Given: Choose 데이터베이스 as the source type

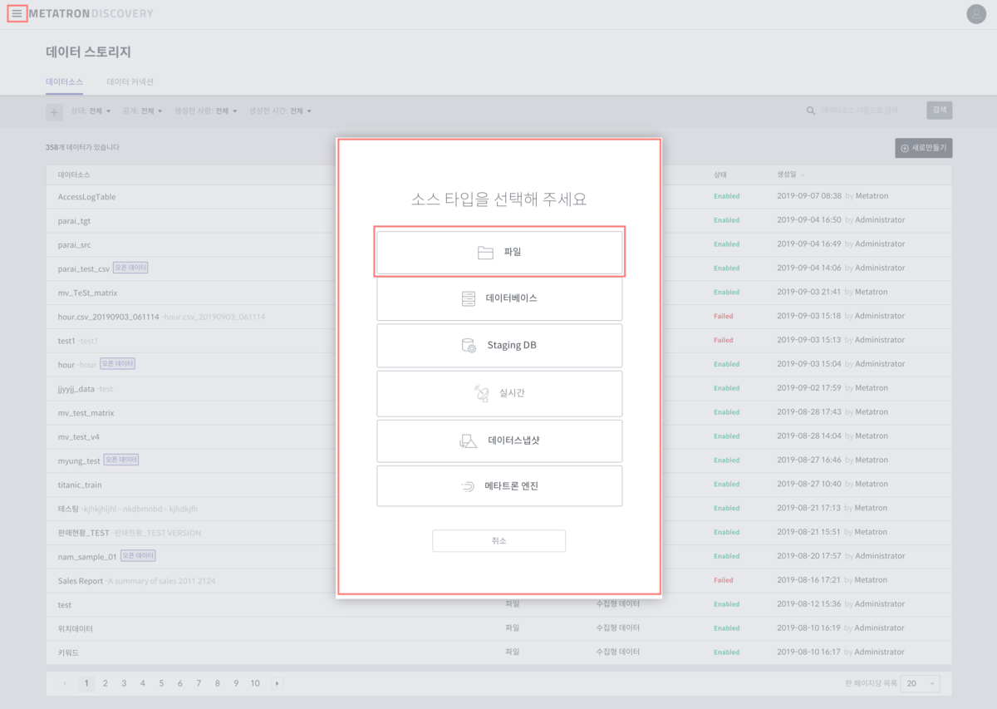Looking at the screenshot, I should (x=499, y=298).
